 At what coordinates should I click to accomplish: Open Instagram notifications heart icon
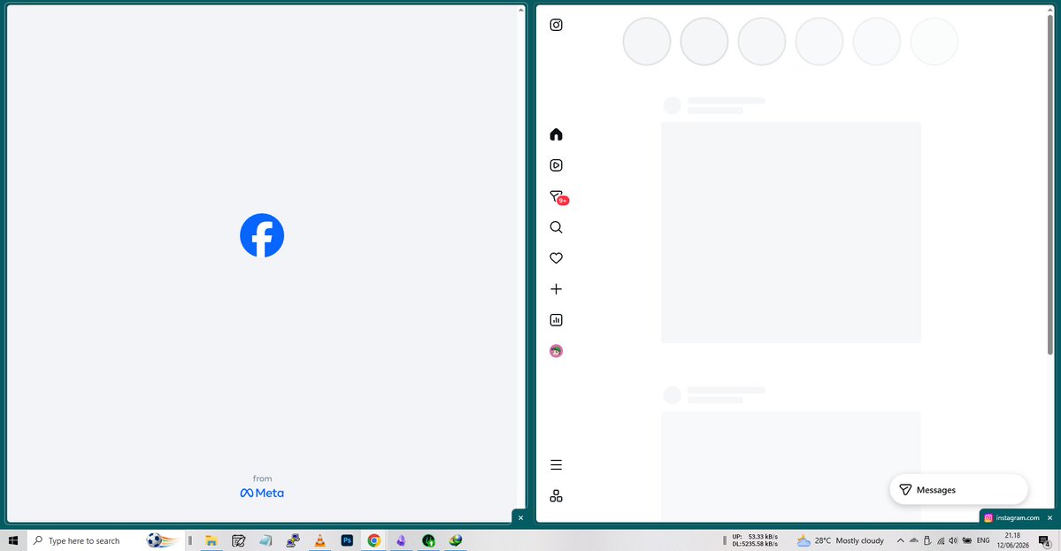[x=557, y=258]
